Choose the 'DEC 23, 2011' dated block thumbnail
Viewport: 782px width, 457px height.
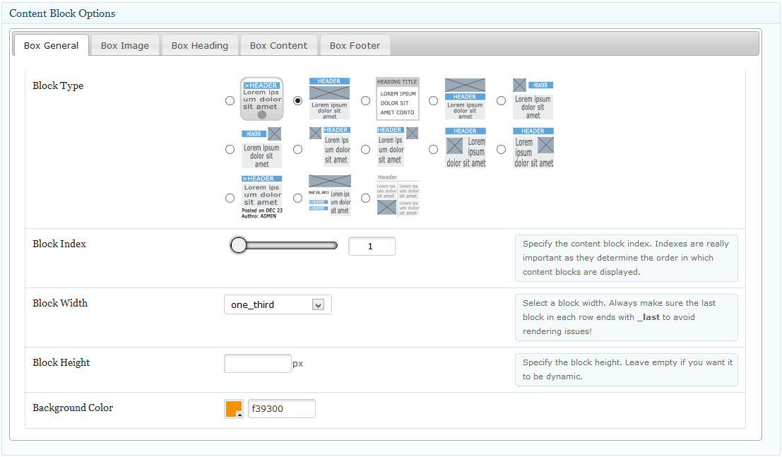(x=329, y=196)
